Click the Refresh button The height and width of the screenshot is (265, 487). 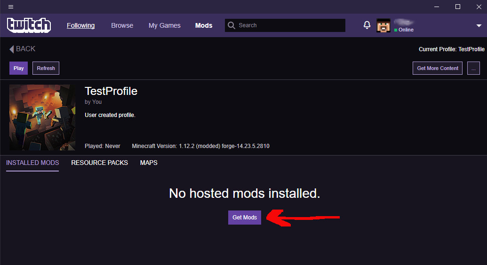pyautogui.click(x=46, y=68)
